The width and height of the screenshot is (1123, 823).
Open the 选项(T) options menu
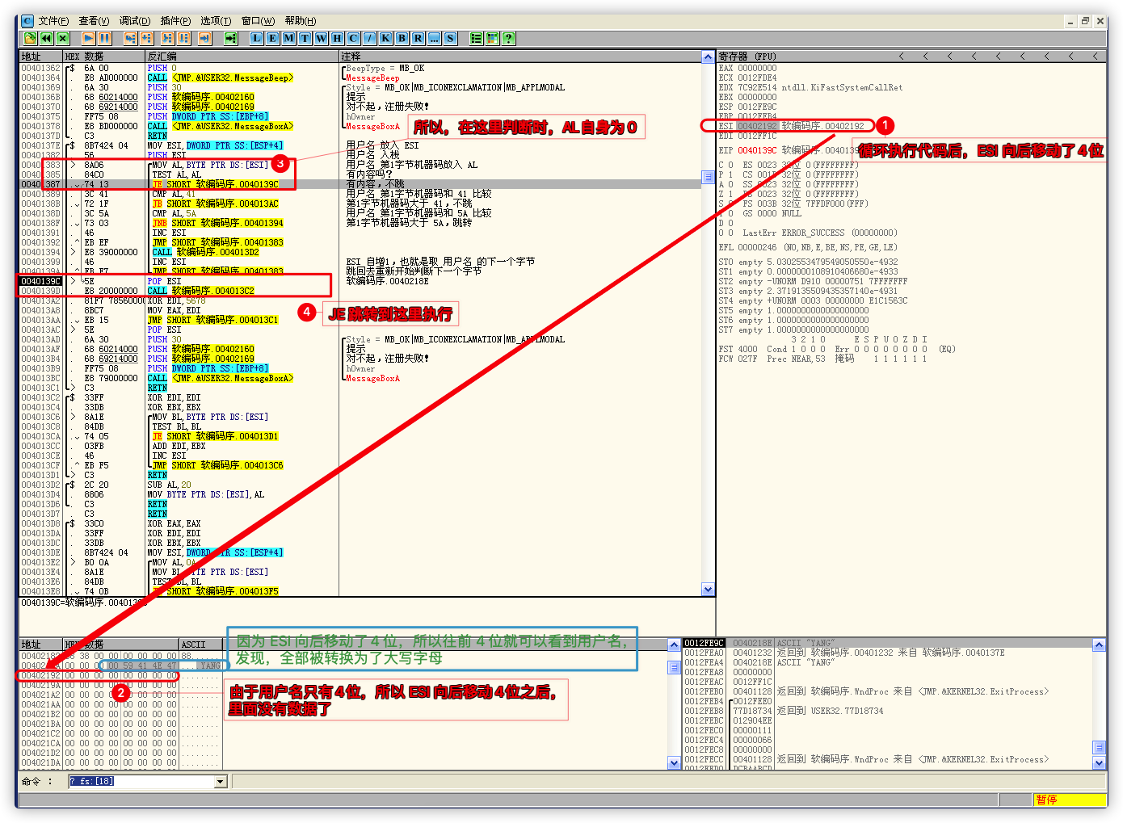tap(216, 21)
